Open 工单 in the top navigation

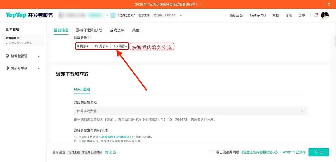point(301,16)
